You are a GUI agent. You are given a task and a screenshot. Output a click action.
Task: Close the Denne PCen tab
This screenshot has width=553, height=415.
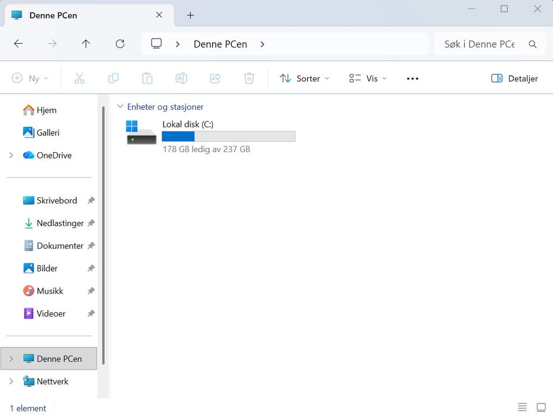(x=159, y=15)
